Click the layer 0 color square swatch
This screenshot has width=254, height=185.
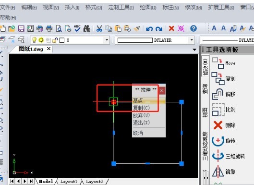coord(62,40)
